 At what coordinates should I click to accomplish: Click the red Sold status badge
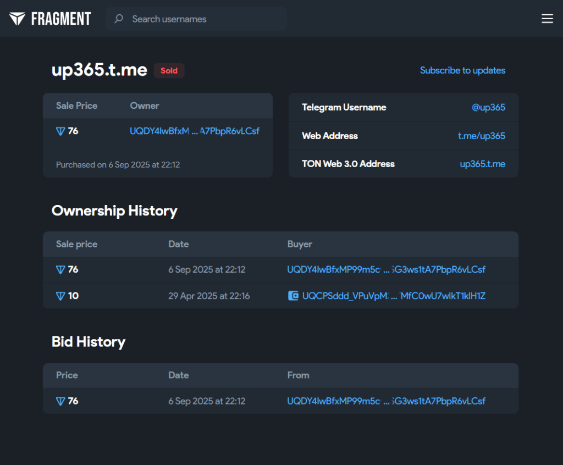[x=169, y=70]
